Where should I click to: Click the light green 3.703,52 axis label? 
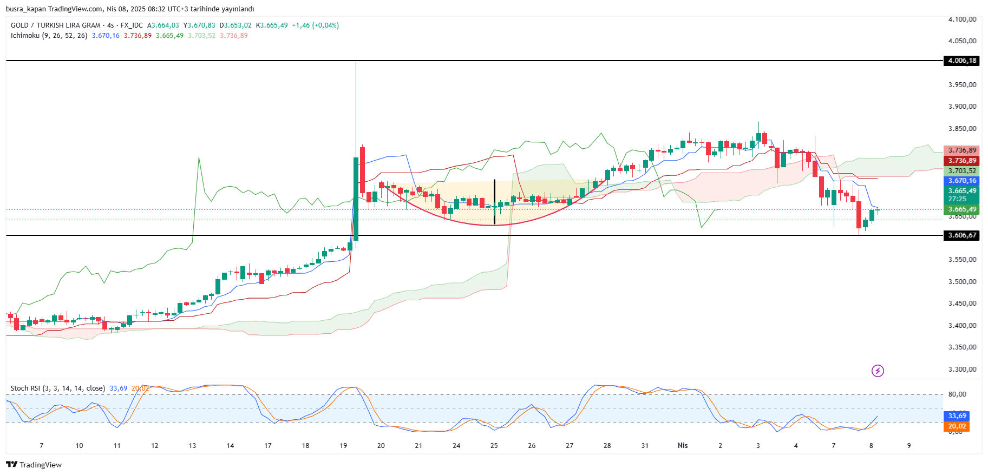962,171
